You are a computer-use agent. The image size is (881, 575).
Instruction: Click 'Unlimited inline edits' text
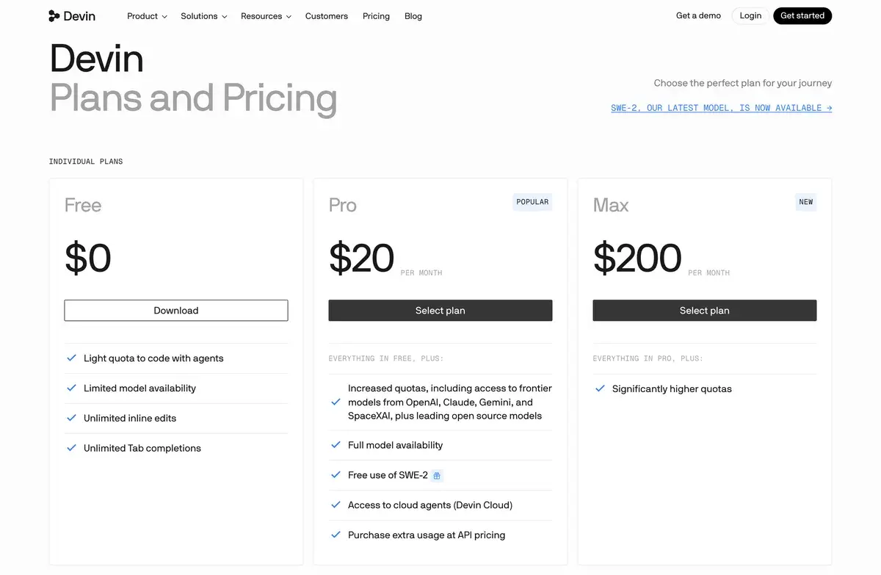tap(130, 418)
